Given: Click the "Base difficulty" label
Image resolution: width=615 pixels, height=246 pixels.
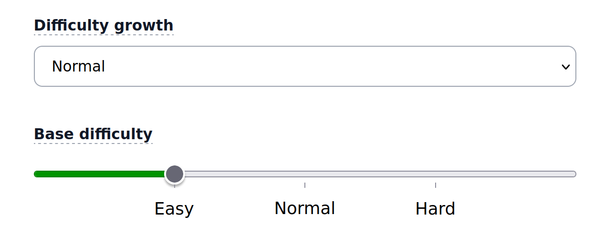Looking at the screenshot, I should point(93,134).
